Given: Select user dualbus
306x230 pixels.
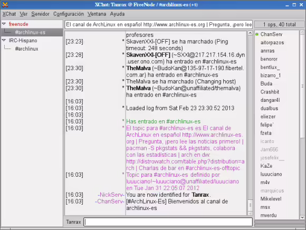Looking at the screenshot, I should [269, 108].
